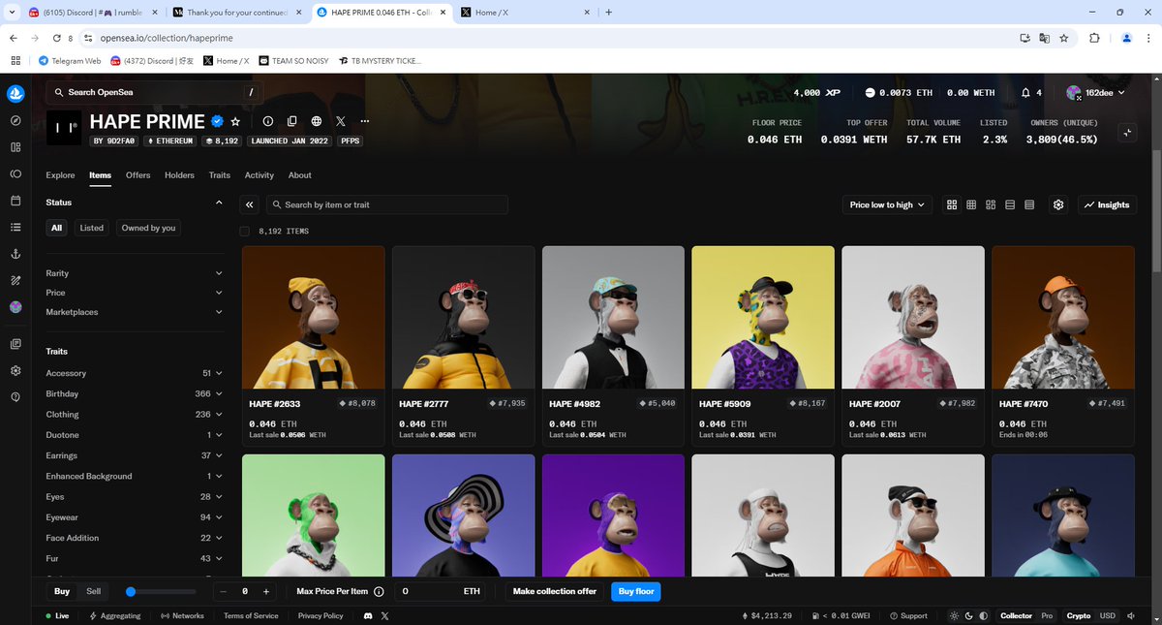Image resolution: width=1162 pixels, height=625 pixels.
Task: Select the mosaic grid view icon
Action: [991, 204]
